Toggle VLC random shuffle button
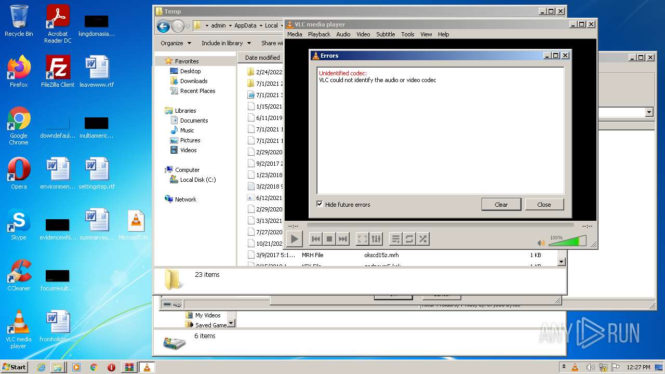 (x=423, y=239)
